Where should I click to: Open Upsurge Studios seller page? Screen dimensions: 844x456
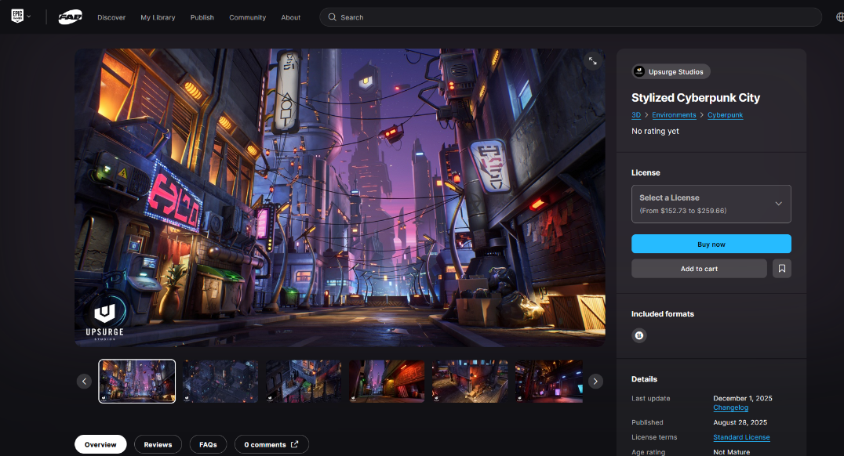(671, 71)
